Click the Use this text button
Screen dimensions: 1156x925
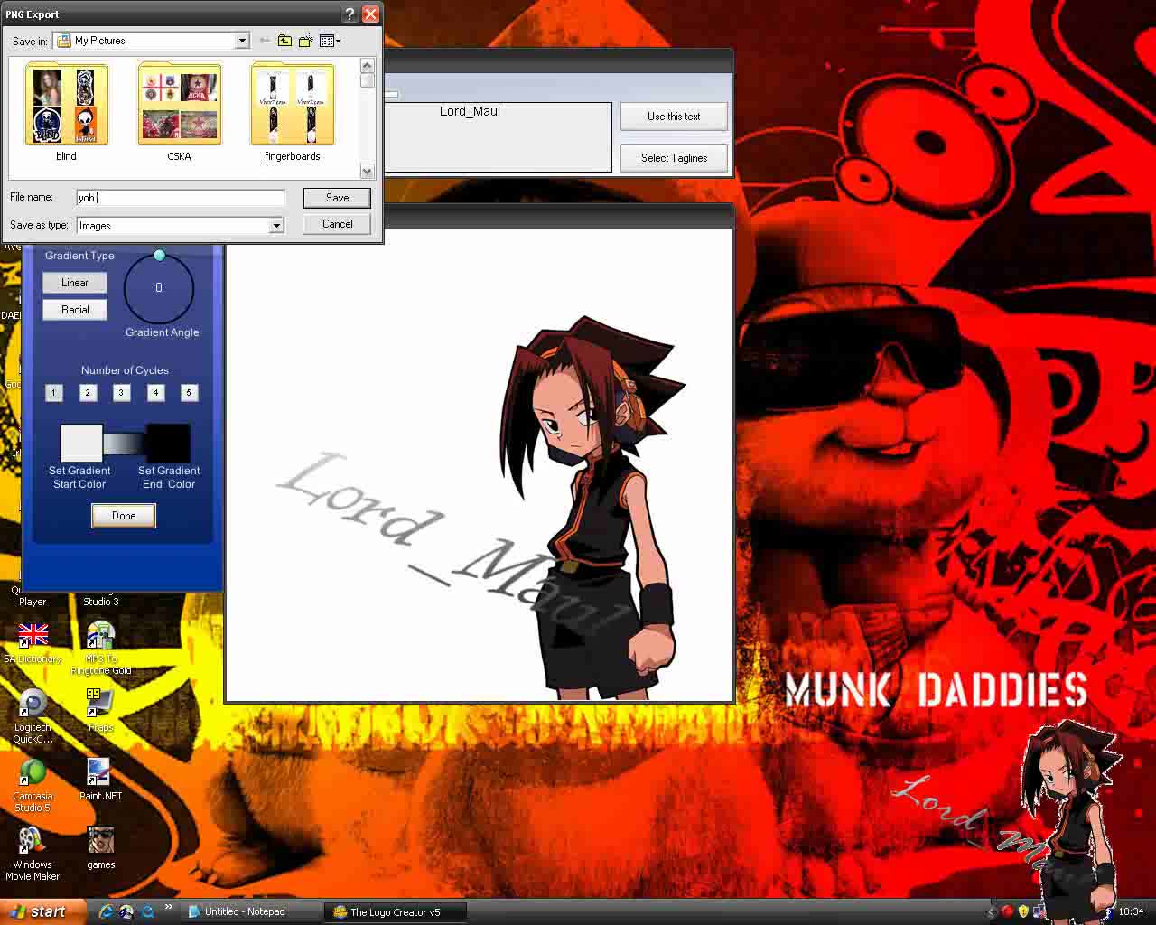click(x=674, y=117)
